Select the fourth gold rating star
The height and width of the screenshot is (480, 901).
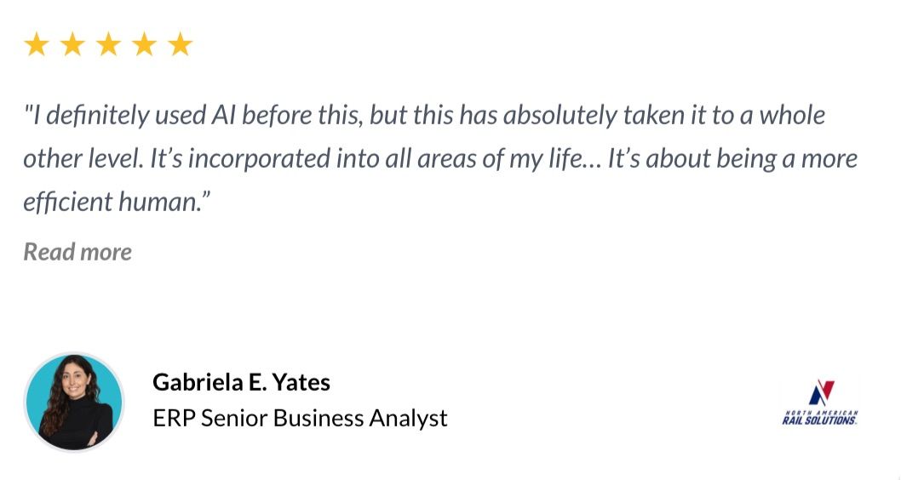[144, 44]
